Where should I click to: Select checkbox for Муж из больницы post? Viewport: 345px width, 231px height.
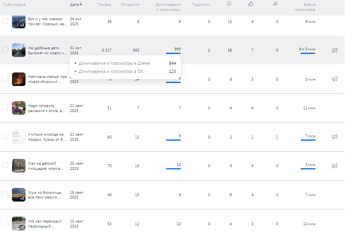pyautogui.click(x=5, y=194)
